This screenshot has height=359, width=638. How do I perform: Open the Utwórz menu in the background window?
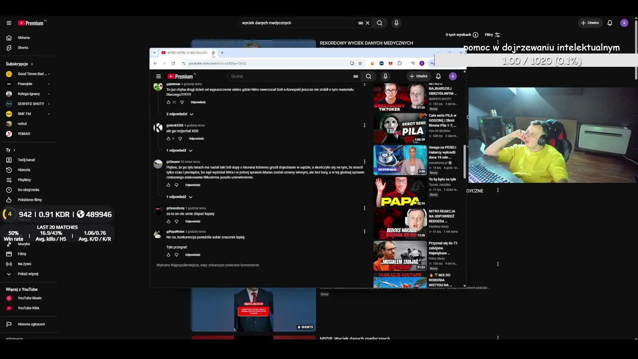click(590, 23)
